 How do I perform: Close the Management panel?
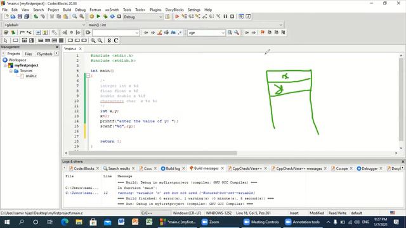coord(57,47)
